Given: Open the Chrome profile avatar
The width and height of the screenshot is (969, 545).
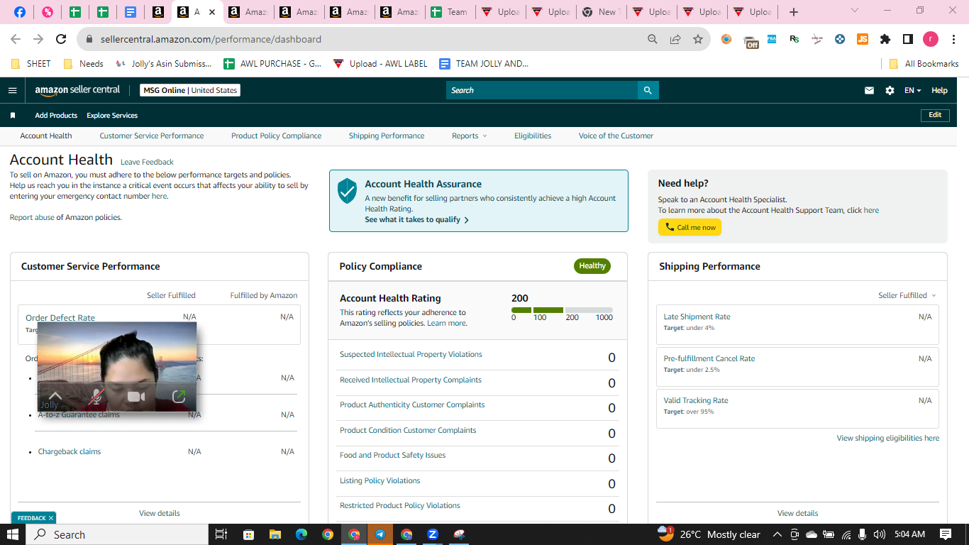Looking at the screenshot, I should coord(930,39).
